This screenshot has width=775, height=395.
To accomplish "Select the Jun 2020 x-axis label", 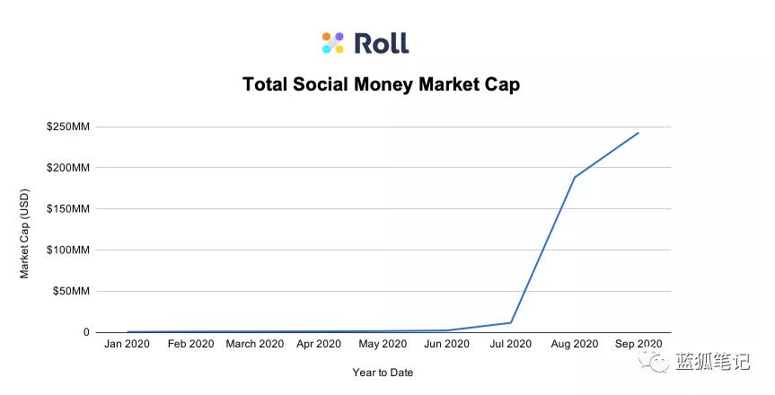I will click(x=446, y=344).
